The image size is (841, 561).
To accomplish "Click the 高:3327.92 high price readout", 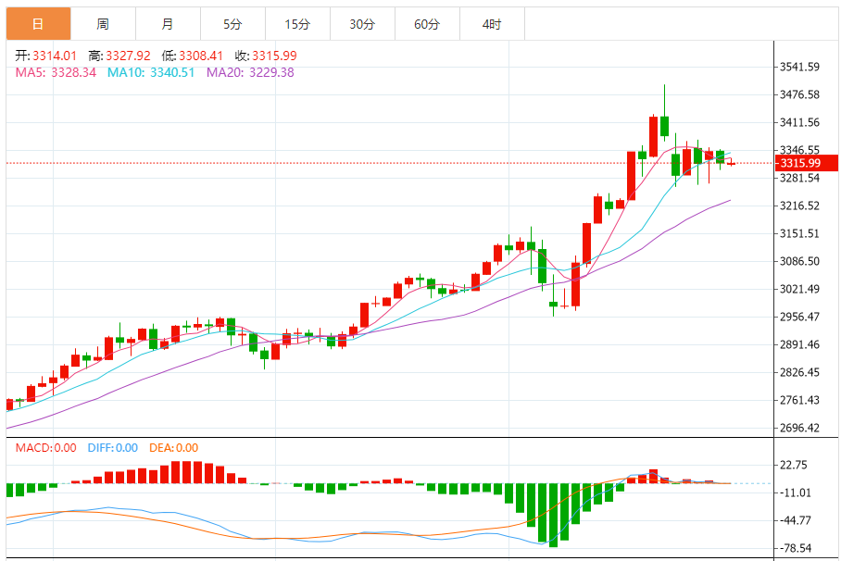I will [x=119, y=56].
